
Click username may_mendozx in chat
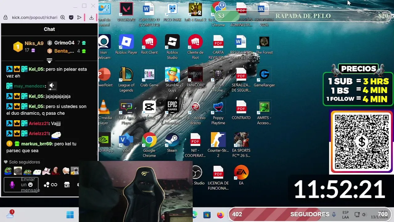[30, 86]
